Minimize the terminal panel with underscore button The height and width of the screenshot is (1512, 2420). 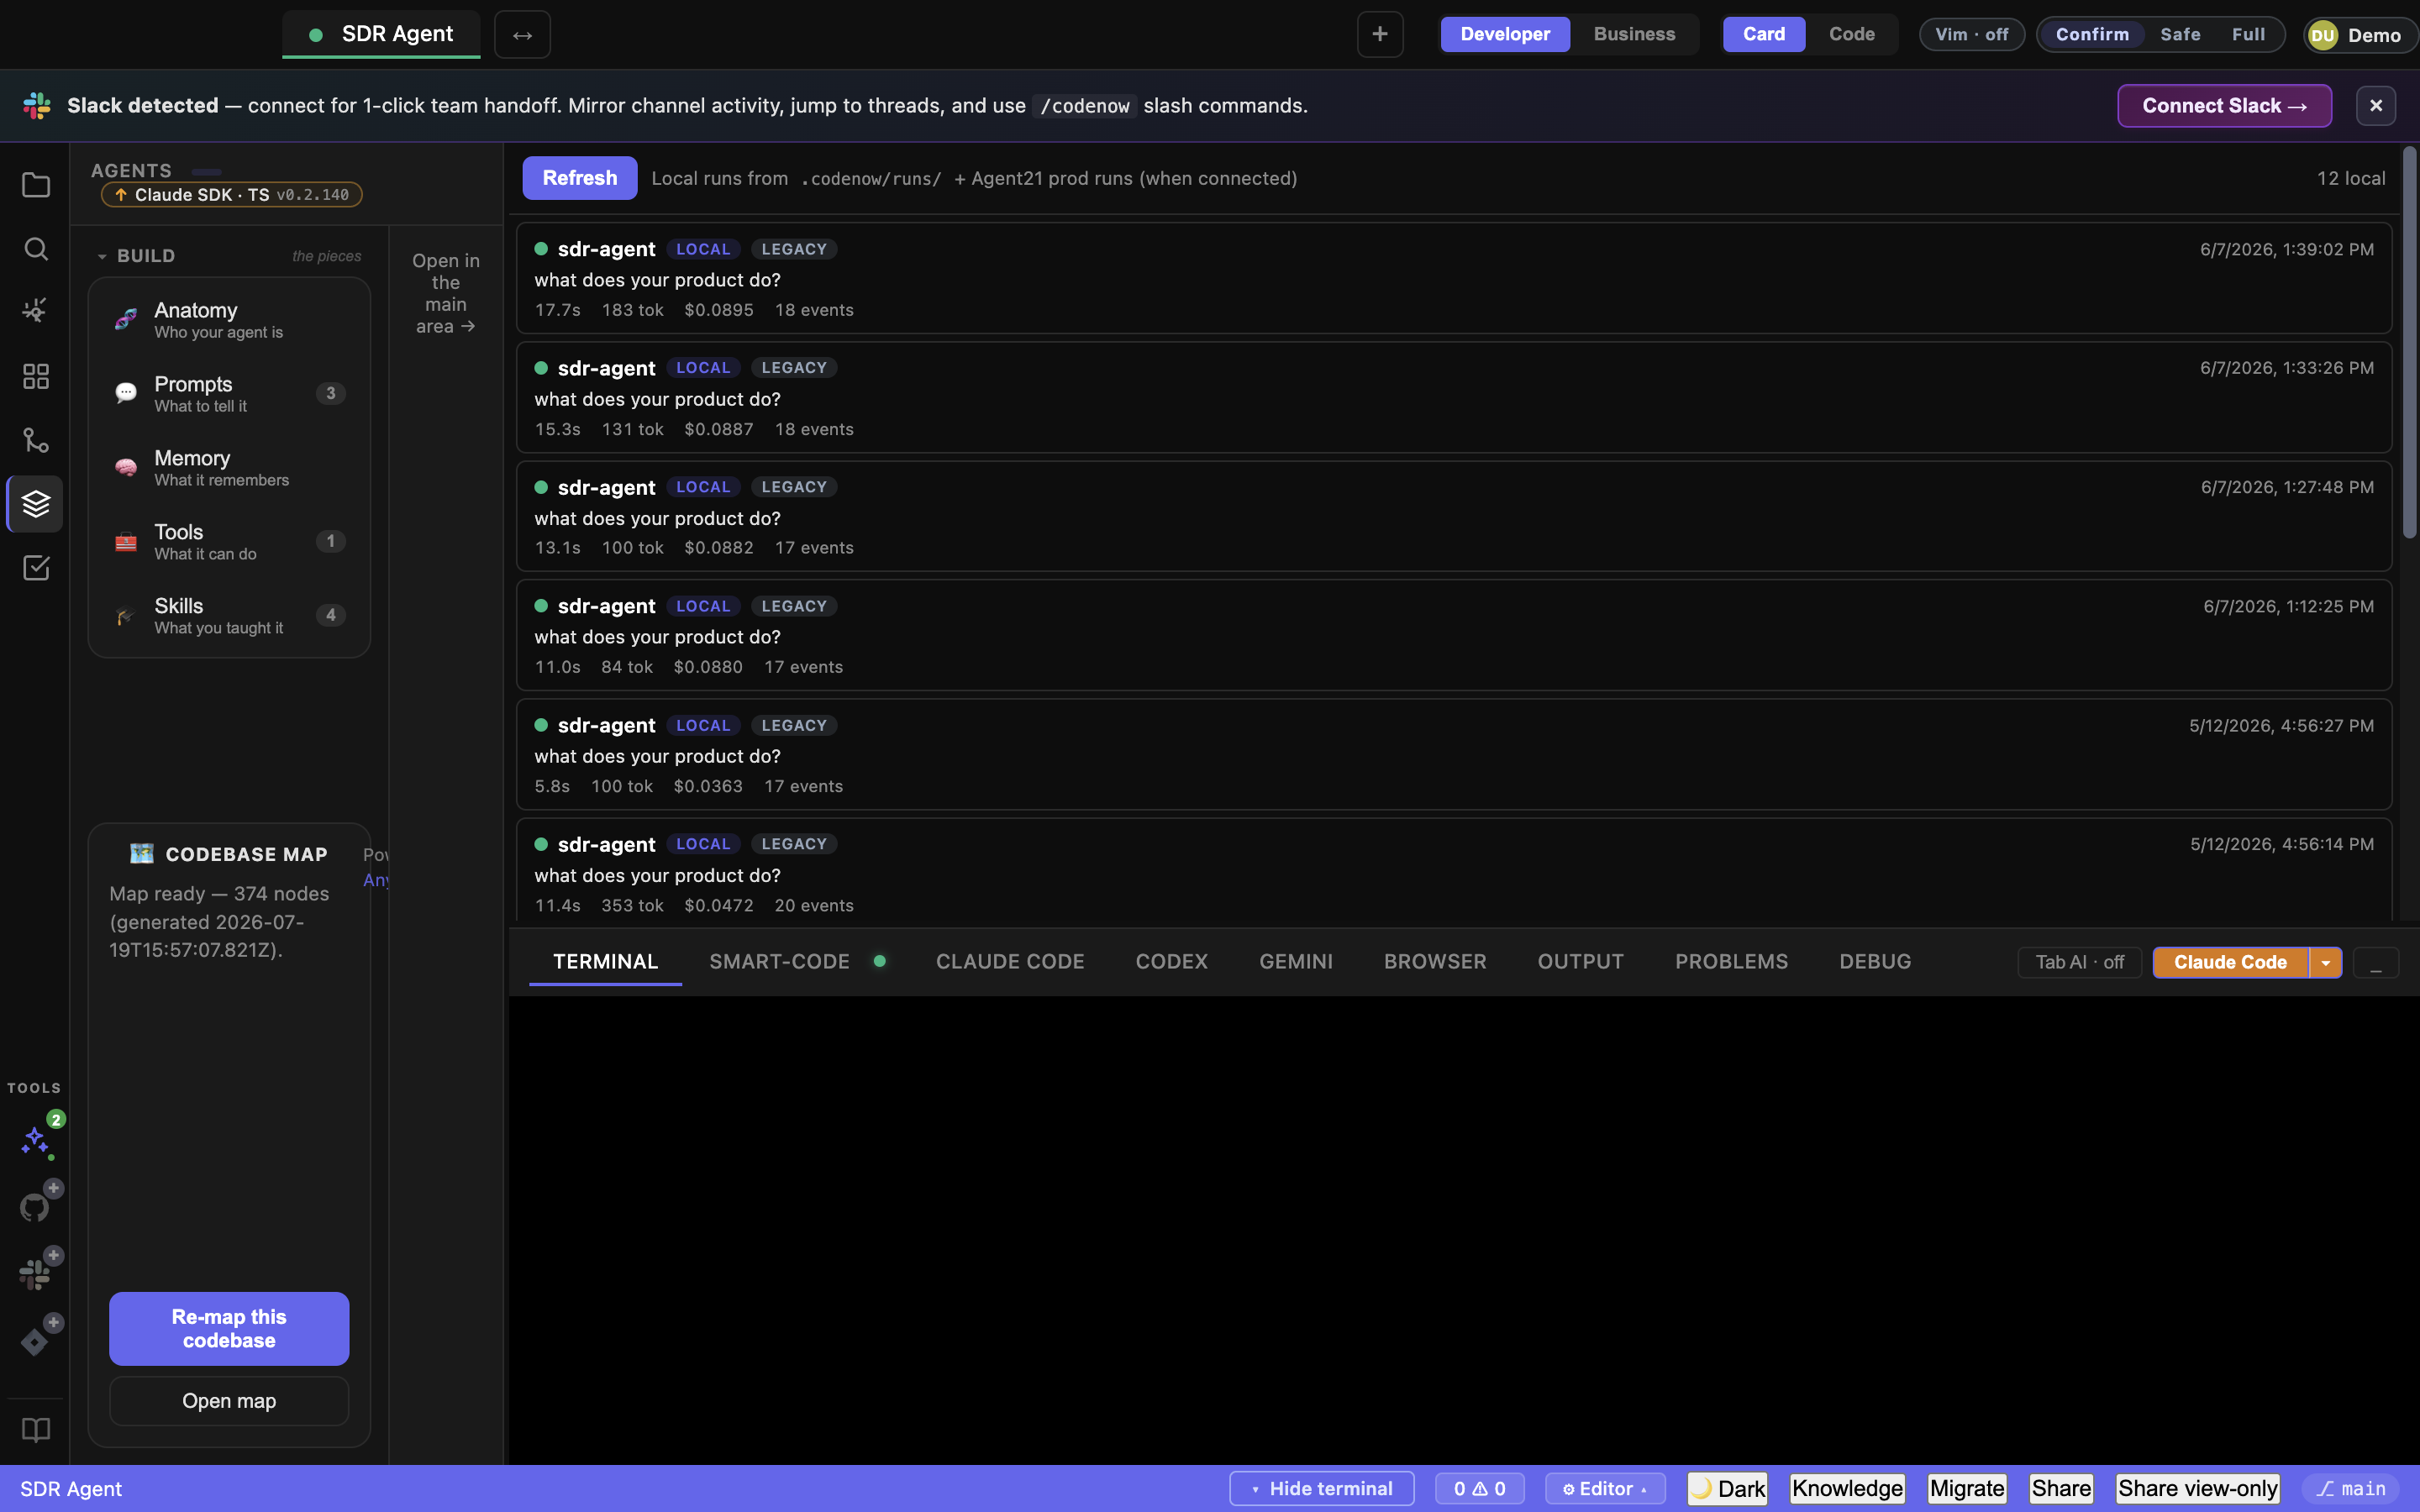pyautogui.click(x=2376, y=962)
